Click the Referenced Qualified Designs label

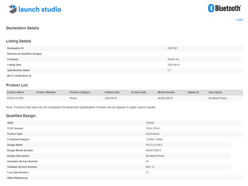[24, 54]
